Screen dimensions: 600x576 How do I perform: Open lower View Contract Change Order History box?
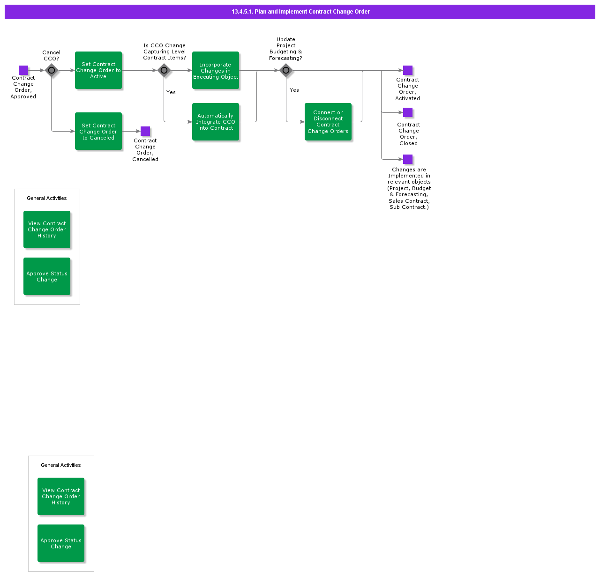pyautogui.click(x=61, y=496)
